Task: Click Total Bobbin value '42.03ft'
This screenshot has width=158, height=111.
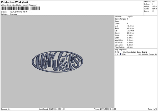Action: [130, 47]
